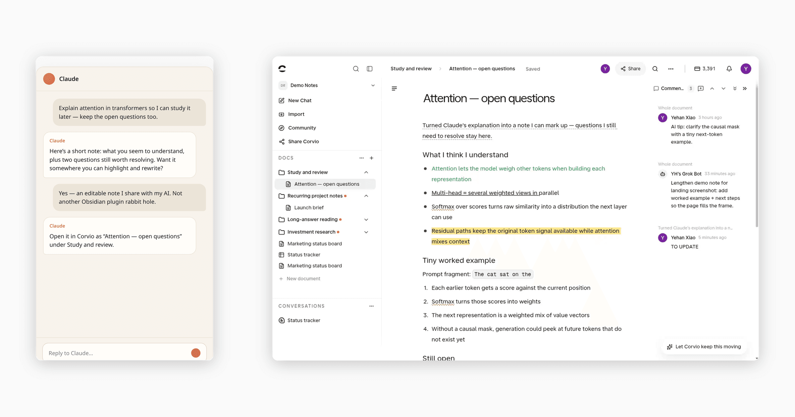Collapse comments panel double arrow

point(745,88)
